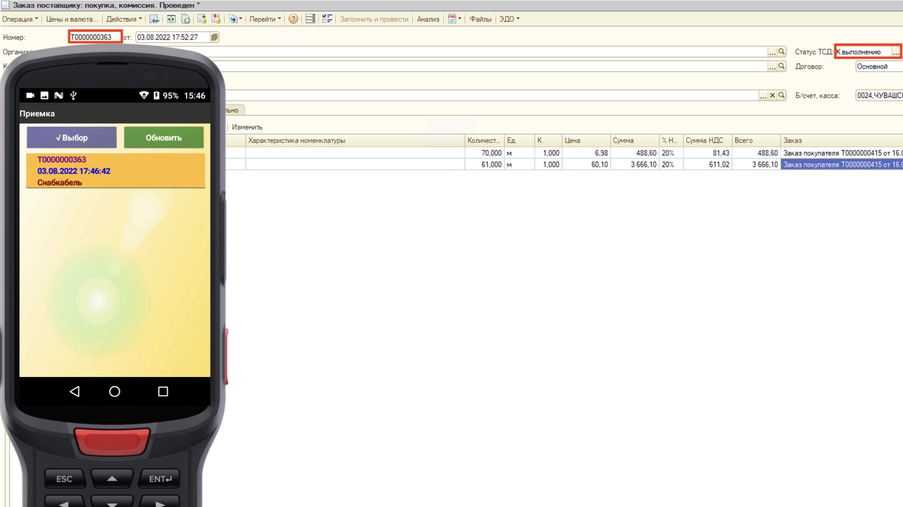Tap order T0000000363 Снабкабель on scanner
Viewport: 903px width, 507px height.
coord(116,171)
